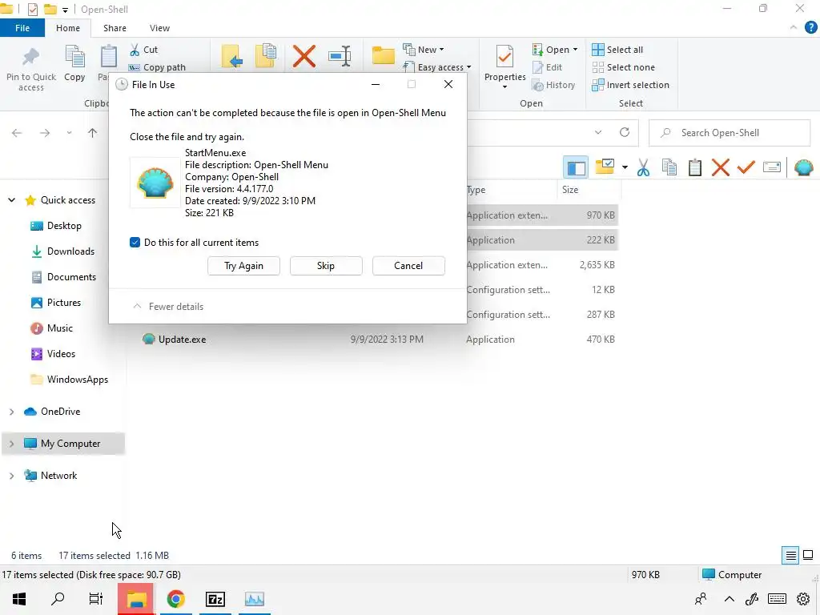
Task: Open 7-Zip from the taskbar
Action: [x=215, y=599]
